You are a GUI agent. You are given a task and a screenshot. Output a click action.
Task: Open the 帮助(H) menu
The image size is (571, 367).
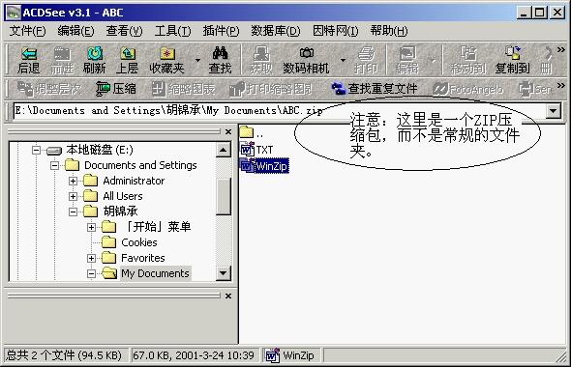tap(388, 31)
